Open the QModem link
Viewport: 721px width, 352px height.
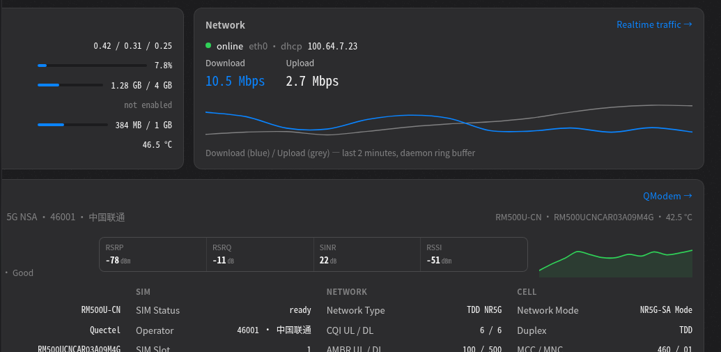click(667, 196)
